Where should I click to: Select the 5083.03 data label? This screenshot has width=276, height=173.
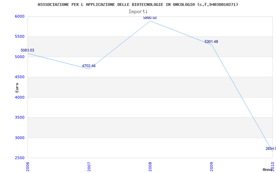click(28, 50)
